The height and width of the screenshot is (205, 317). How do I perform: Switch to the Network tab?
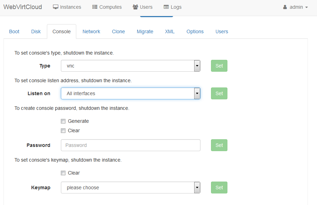tap(91, 31)
